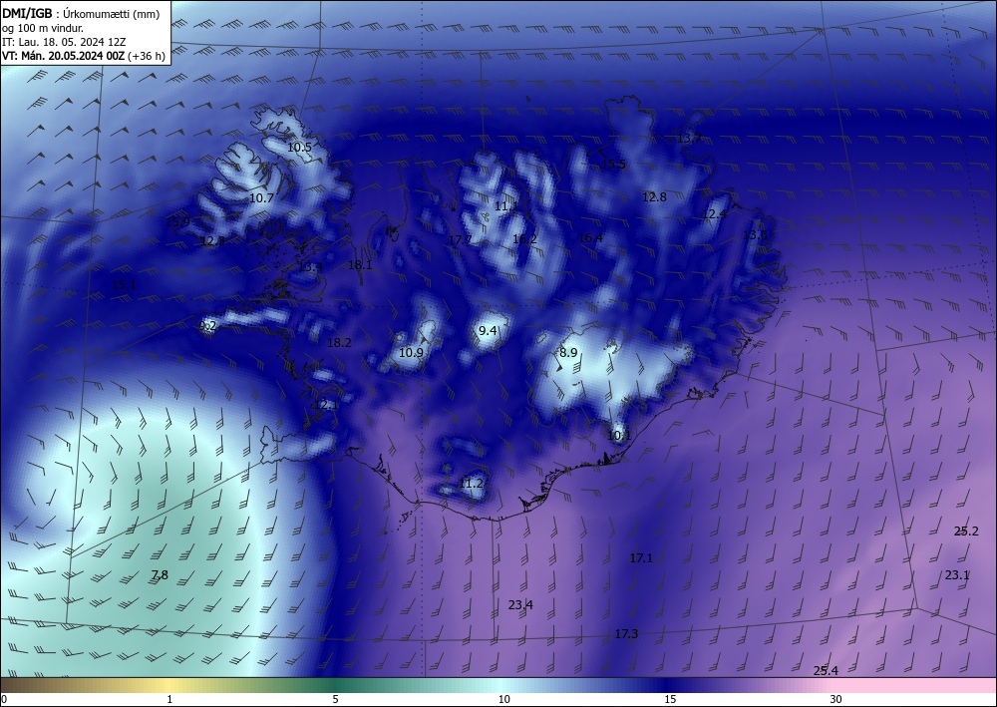The height and width of the screenshot is (707, 997).
Task: Click the 15.1 value on the map
Action: pyautogui.click(x=124, y=284)
